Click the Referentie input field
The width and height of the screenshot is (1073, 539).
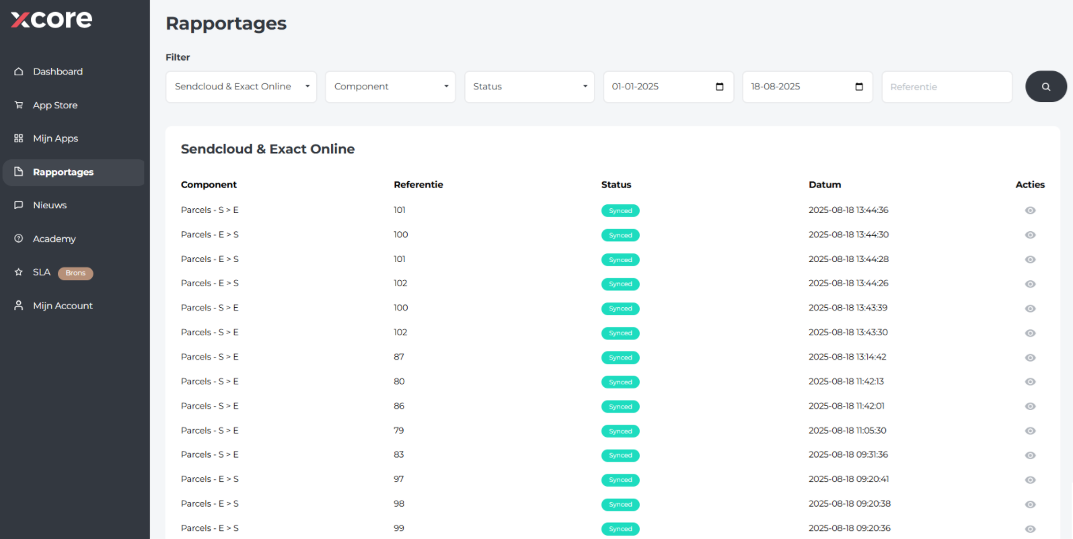(x=947, y=87)
